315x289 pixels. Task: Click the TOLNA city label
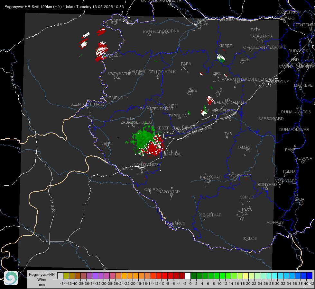[289, 171]
